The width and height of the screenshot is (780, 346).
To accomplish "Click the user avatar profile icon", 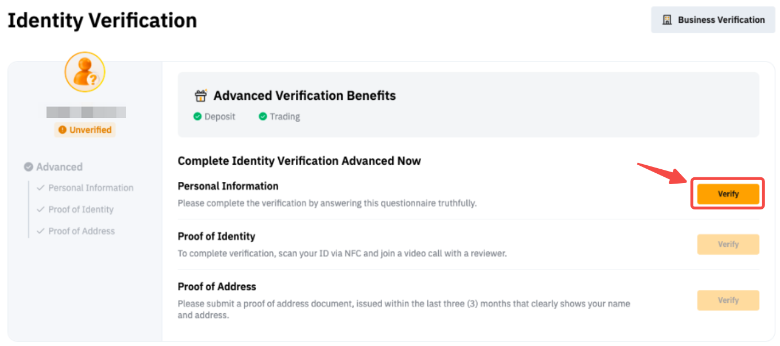I will pos(85,72).
